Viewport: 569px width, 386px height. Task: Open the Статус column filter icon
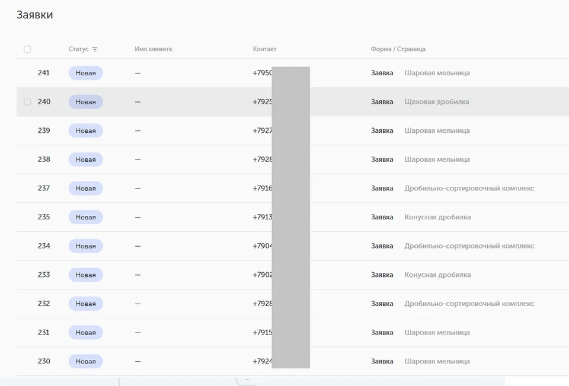point(95,49)
